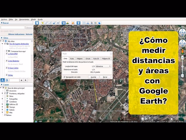Open Tour de lugares destacados link
The image size is (186, 140).
19,44
